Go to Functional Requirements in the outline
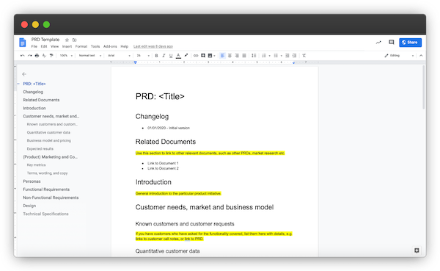Image resolution: width=440 pixels, height=271 pixels. point(46,189)
